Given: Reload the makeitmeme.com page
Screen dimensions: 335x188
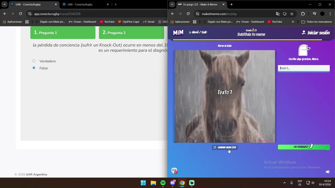Looking at the screenshot, I should tap(188, 14).
